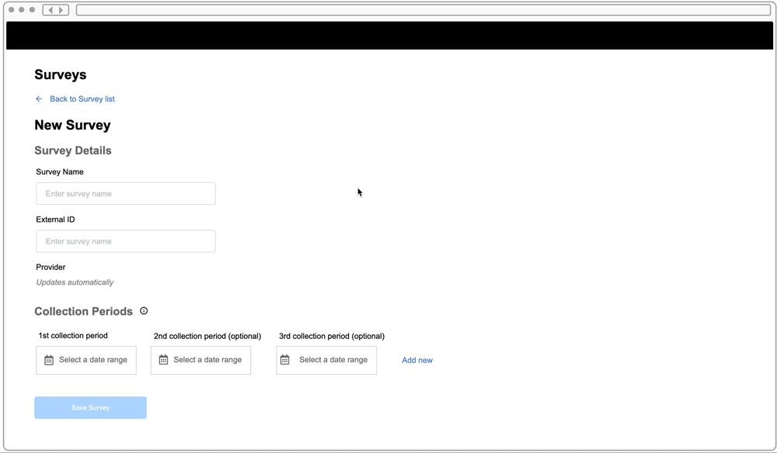Screen dimensions: 777x453
Task: Click Add new collection period link
Action: (x=417, y=361)
